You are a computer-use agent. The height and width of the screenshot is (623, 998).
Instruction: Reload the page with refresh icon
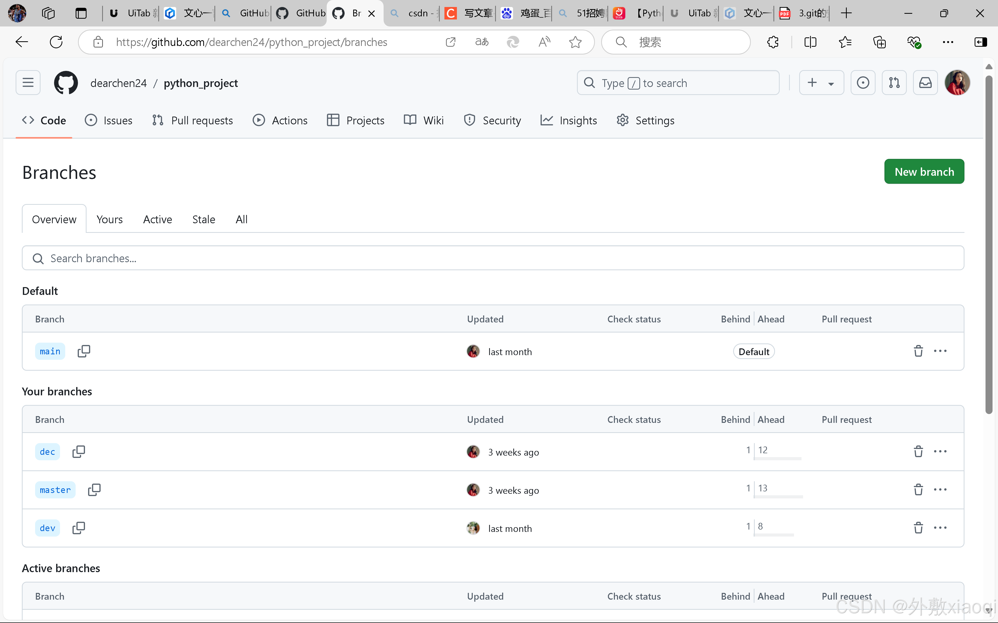[x=55, y=42]
